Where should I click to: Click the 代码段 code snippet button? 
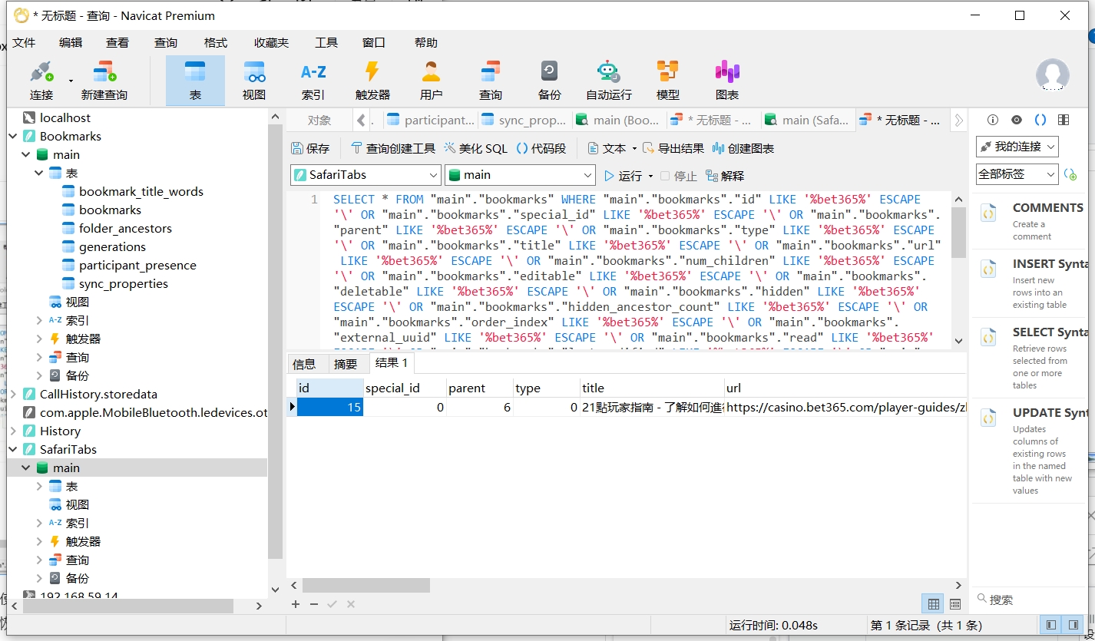541,148
